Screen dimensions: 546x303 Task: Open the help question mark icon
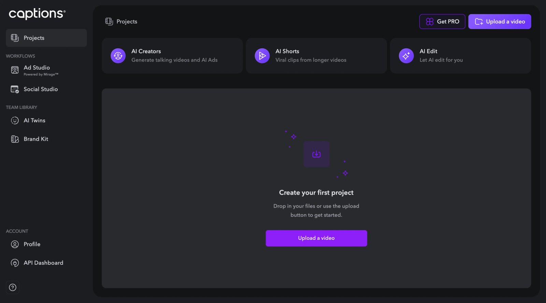13,287
